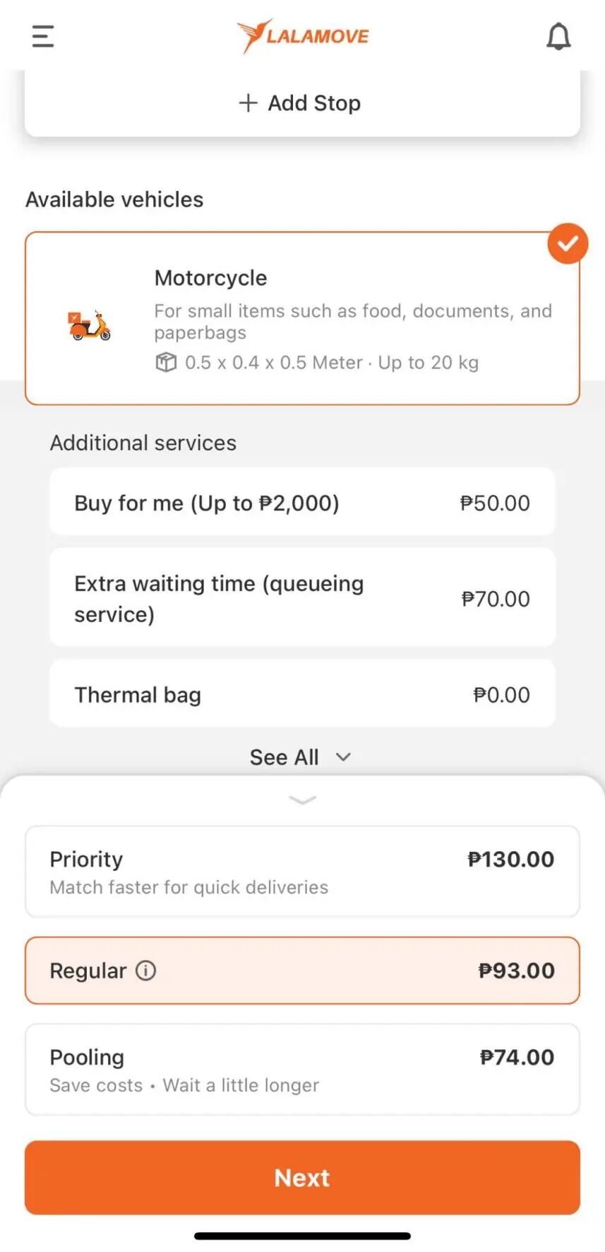The width and height of the screenshot is (605, 1252).
Task: Click the Lalamove logo
Action: pyautogui.click(x=302, y=36)
